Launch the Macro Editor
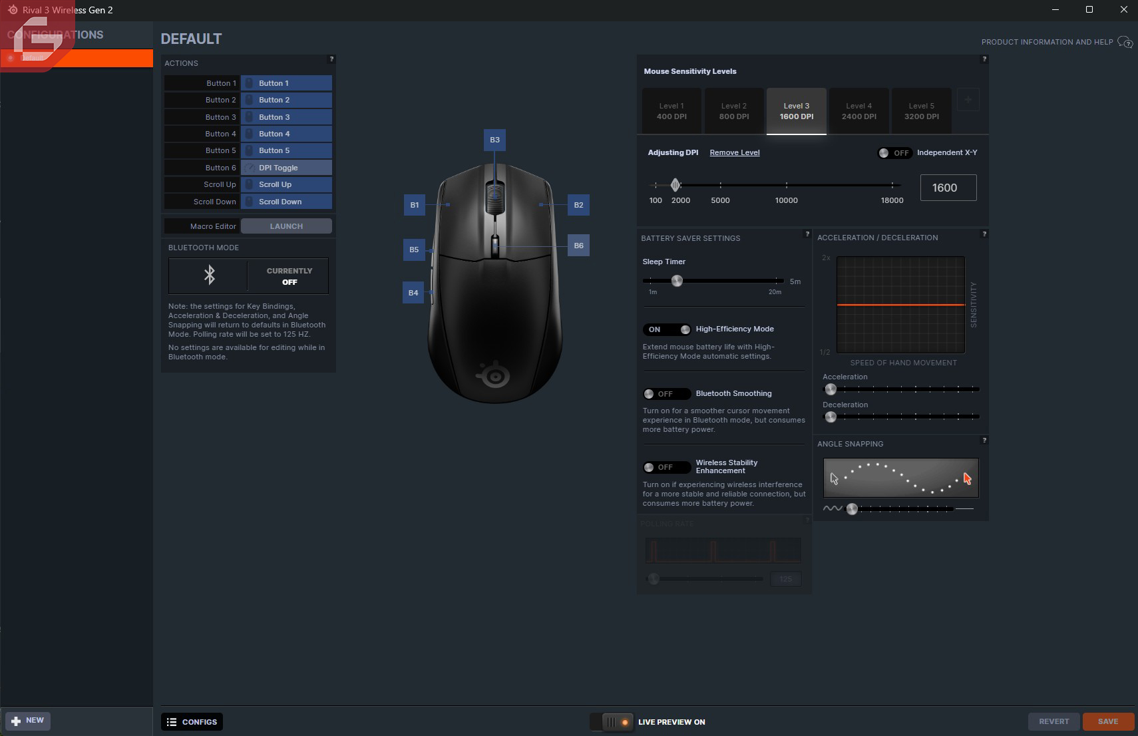Viewport: 1138px width, 736px height. 286,226
